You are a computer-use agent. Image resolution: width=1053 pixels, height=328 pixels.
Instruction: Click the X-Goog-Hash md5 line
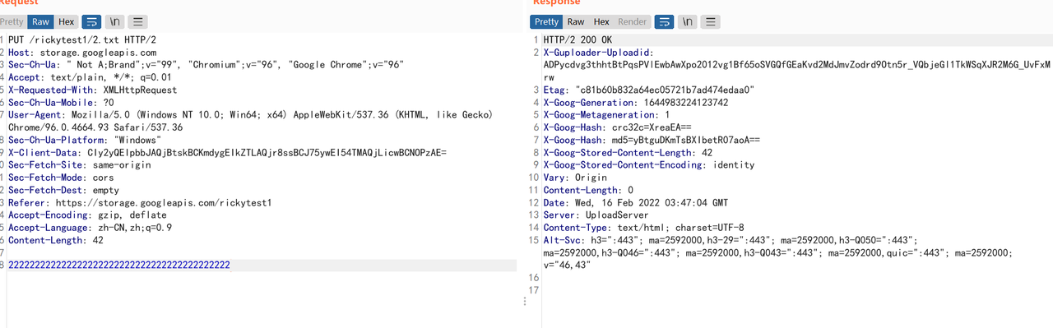pyautogui.click(x=652, y=140)
